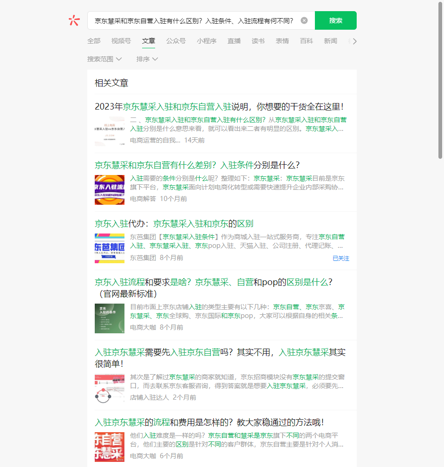The height and width of the screenshot is (467, 444).
Task: Focus the search query input field
Action: pyautogui.click(x=194, y=20)
